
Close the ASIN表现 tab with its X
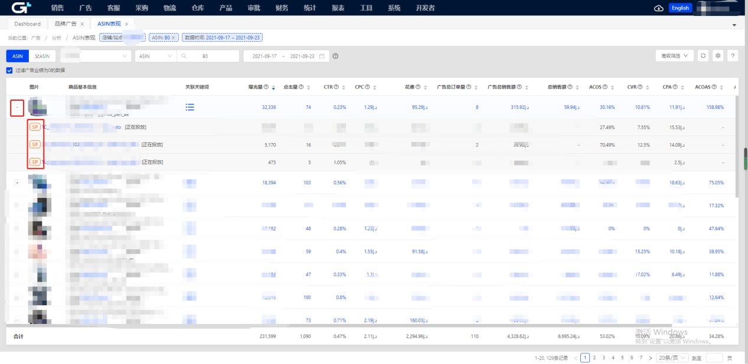coord(126,24)
